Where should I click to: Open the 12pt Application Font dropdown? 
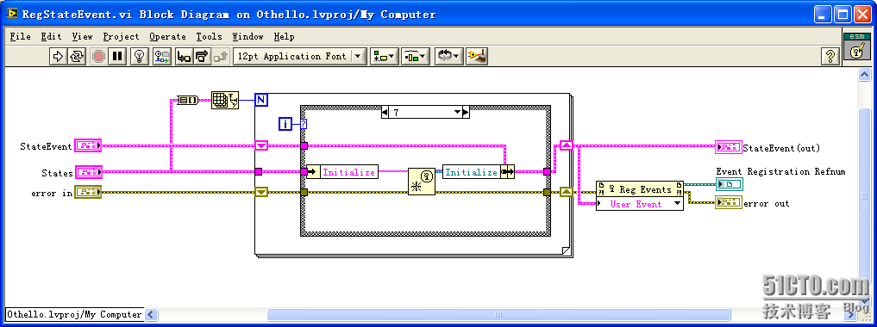click(x=300, y=56)
